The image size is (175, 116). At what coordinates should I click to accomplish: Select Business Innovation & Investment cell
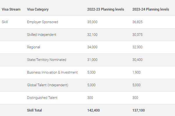click(52, 72)
